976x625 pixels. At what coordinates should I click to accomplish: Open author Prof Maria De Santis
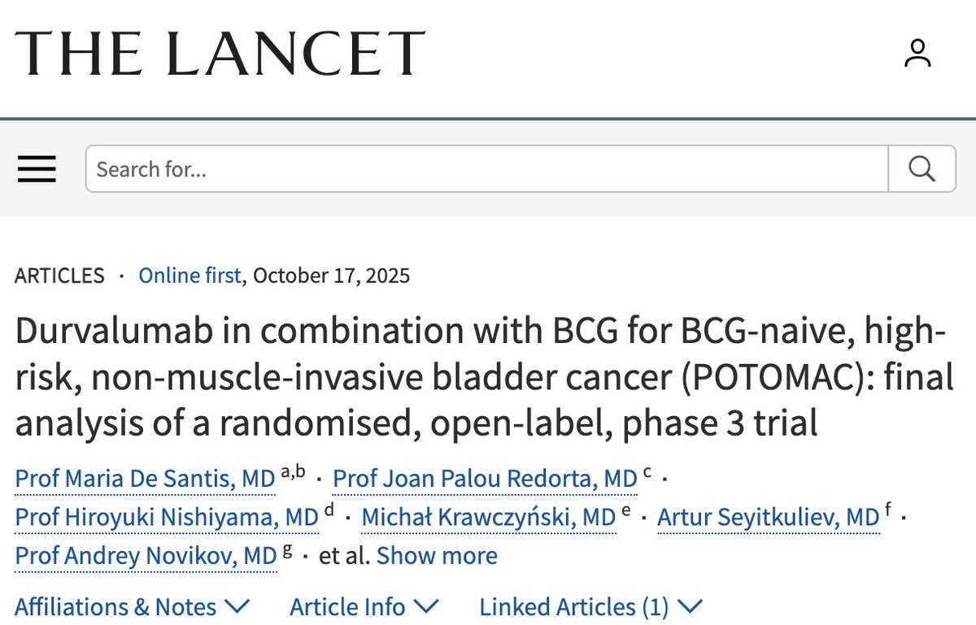coord(145,480)
